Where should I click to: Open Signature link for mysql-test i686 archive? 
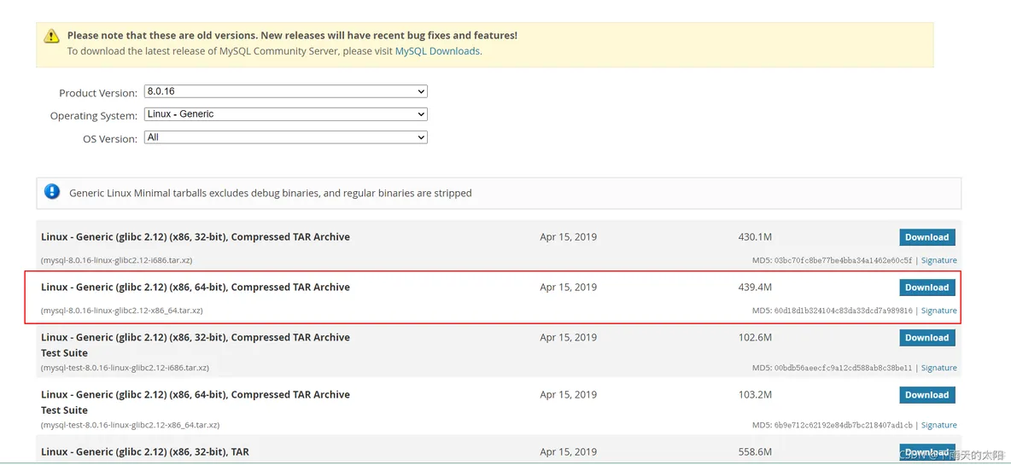(938, 368)
